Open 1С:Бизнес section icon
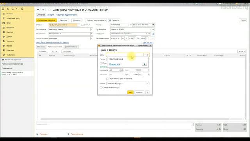 pyautogui.click(x=4, y=55)
